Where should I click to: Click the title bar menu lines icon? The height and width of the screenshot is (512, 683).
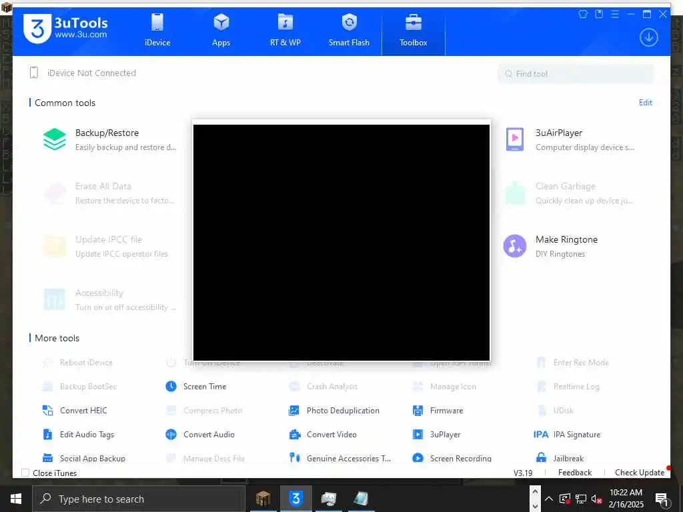click(614, 14)
